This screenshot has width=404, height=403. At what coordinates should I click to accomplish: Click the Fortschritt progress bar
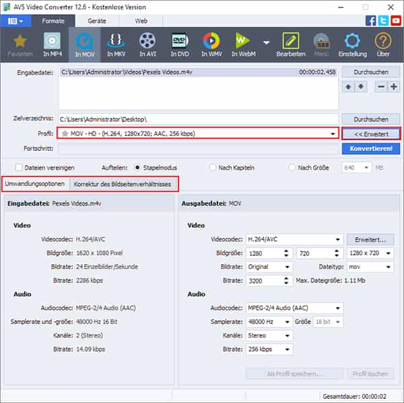pos(199,148)
